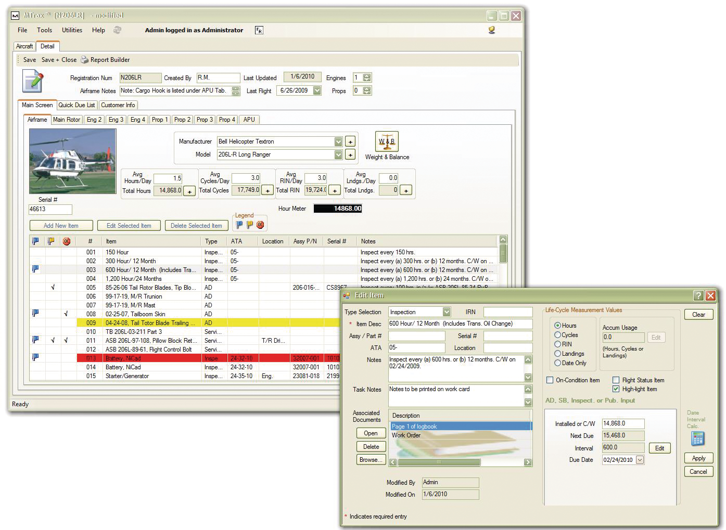
Task: Open the Type Selection dropdown showing Inspection
Action: click(x=446, y=312)
